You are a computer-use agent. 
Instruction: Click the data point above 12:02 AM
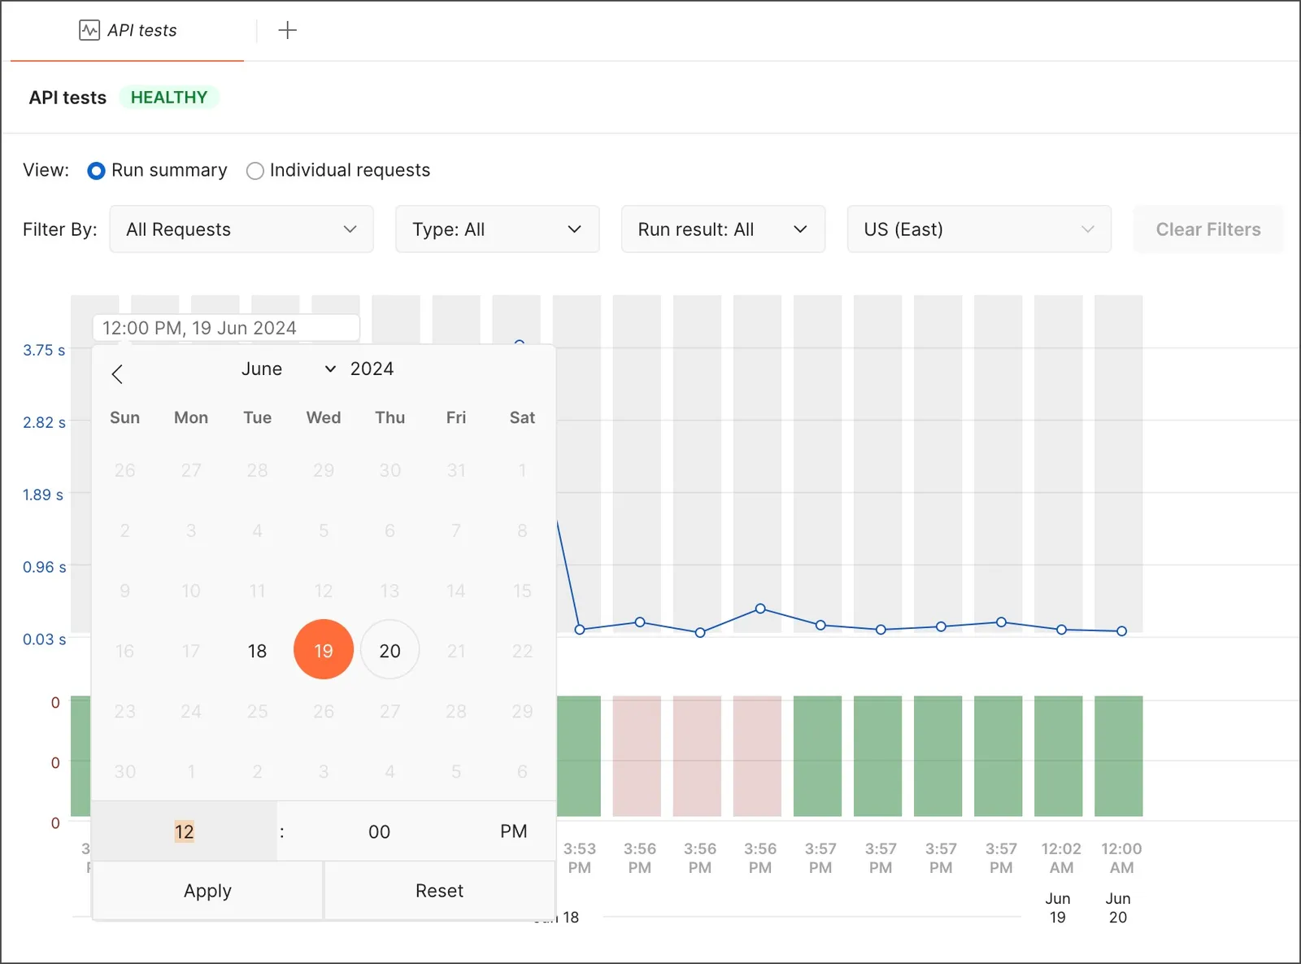(x=1061, y=630)
